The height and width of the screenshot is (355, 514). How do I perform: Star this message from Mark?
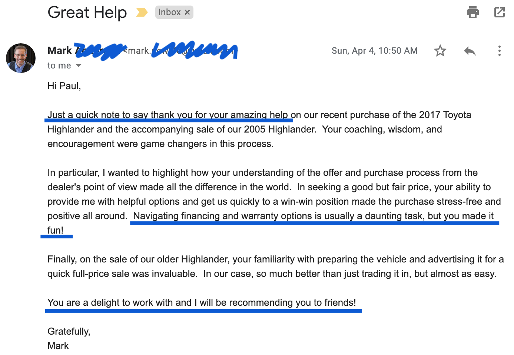tap(440, 51)
